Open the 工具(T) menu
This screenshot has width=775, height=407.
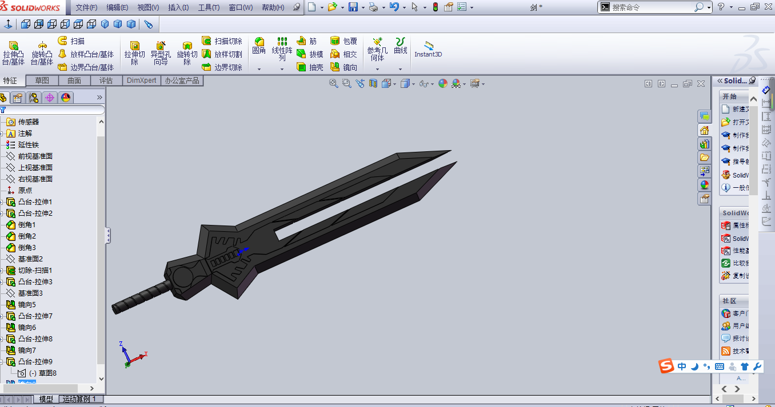(x=209, y=7)
